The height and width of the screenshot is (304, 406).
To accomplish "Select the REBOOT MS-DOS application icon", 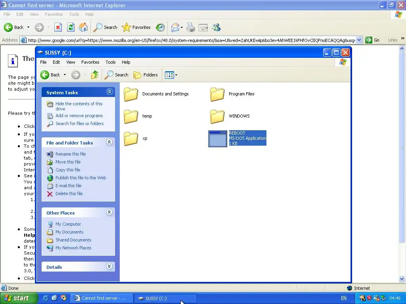I will point(218,139).
